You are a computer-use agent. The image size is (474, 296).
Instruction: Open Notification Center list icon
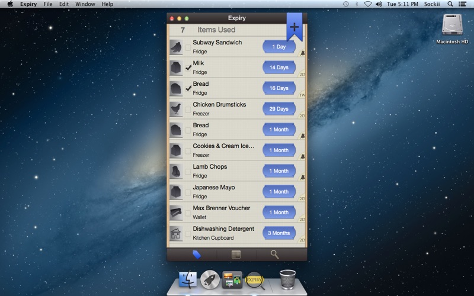coord(462,4)
